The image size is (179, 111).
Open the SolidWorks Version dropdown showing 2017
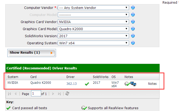pos(93,36)
